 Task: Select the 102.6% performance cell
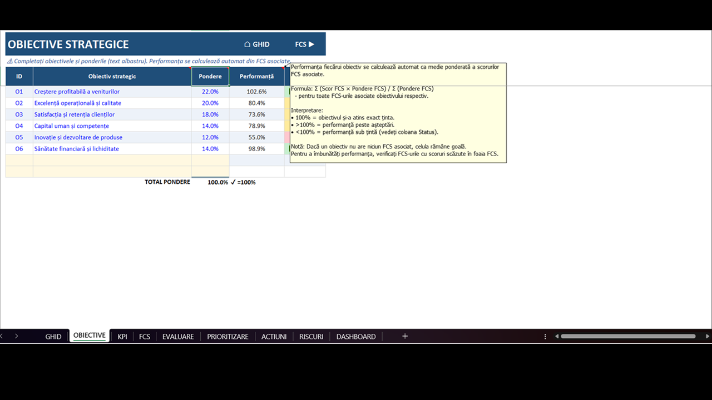(257, 92)
